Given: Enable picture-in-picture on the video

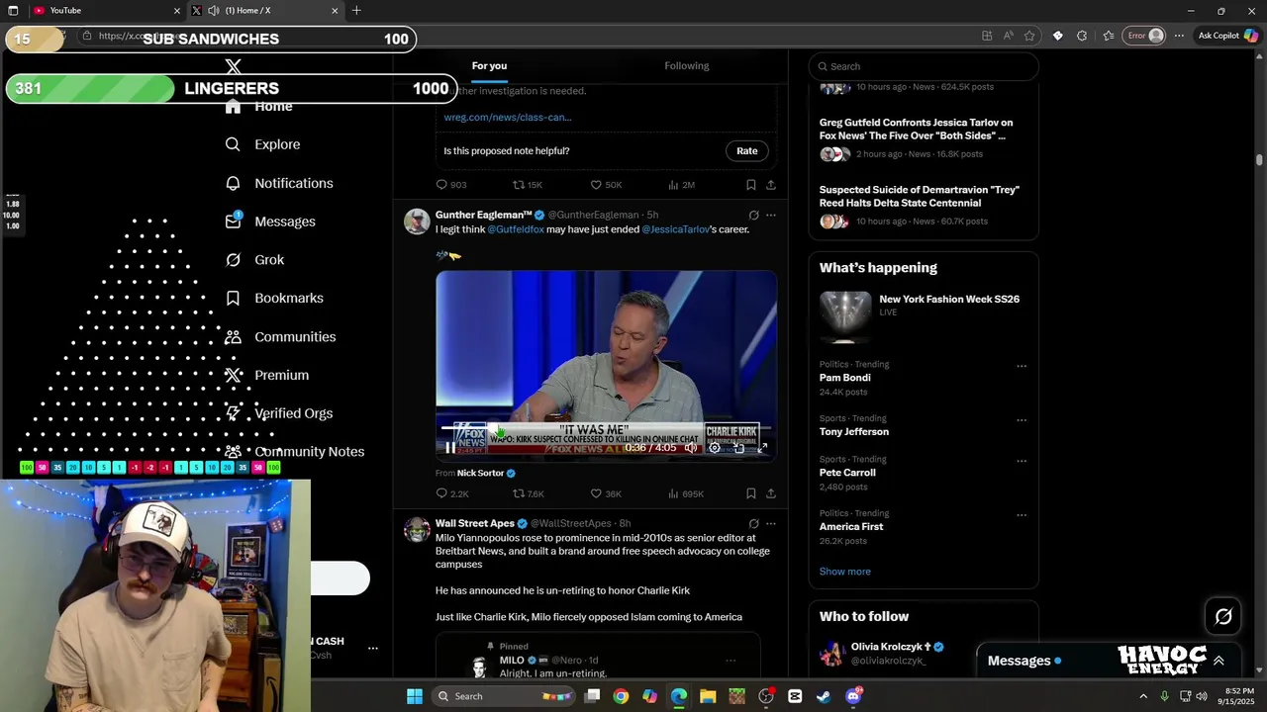Looking at the screenshot, I should point(738,448).
